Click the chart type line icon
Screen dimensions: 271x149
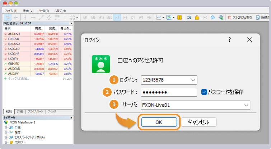point(159,18)
